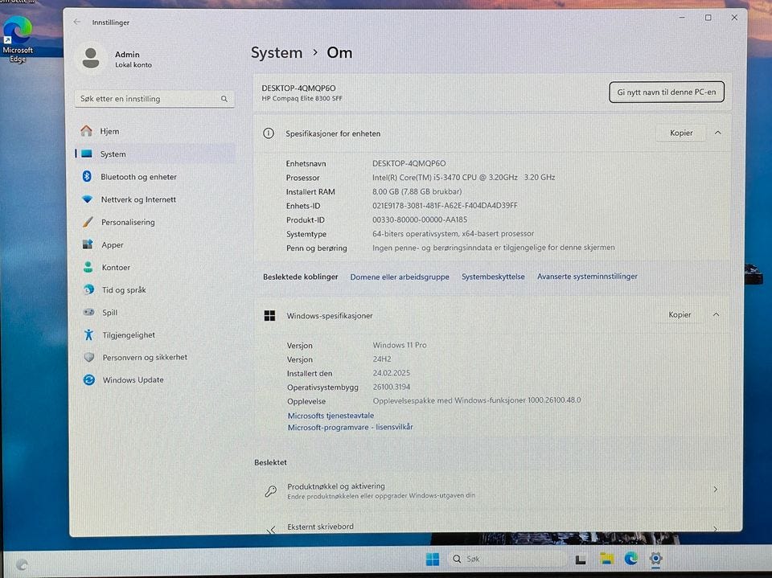Select the Enhets-ID value text
The height and width of the screenshot is (578, 772).
(x=445, y=205)
